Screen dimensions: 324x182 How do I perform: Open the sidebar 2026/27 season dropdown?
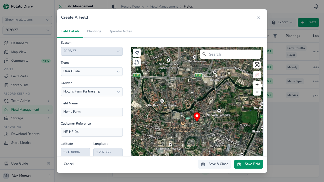[x=27, y=30]
